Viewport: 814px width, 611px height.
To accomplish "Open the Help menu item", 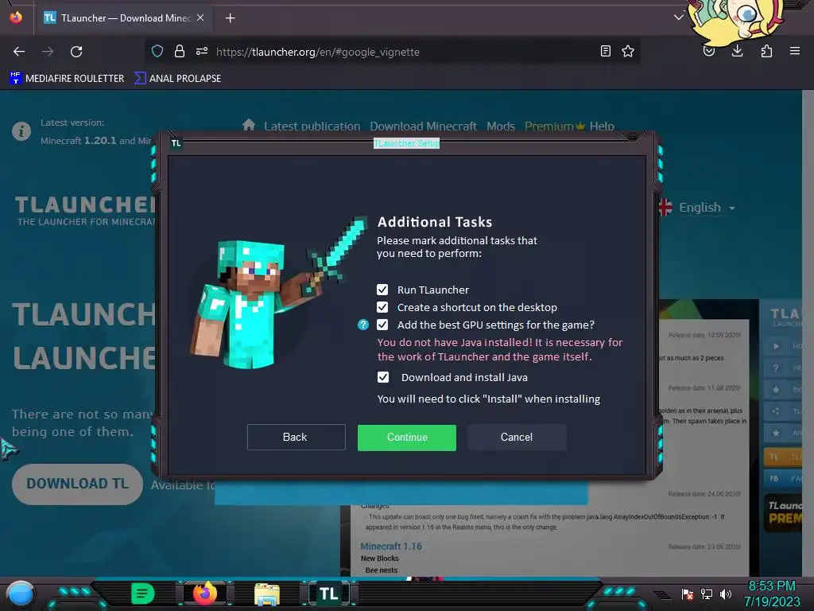I will coord(602,126).
